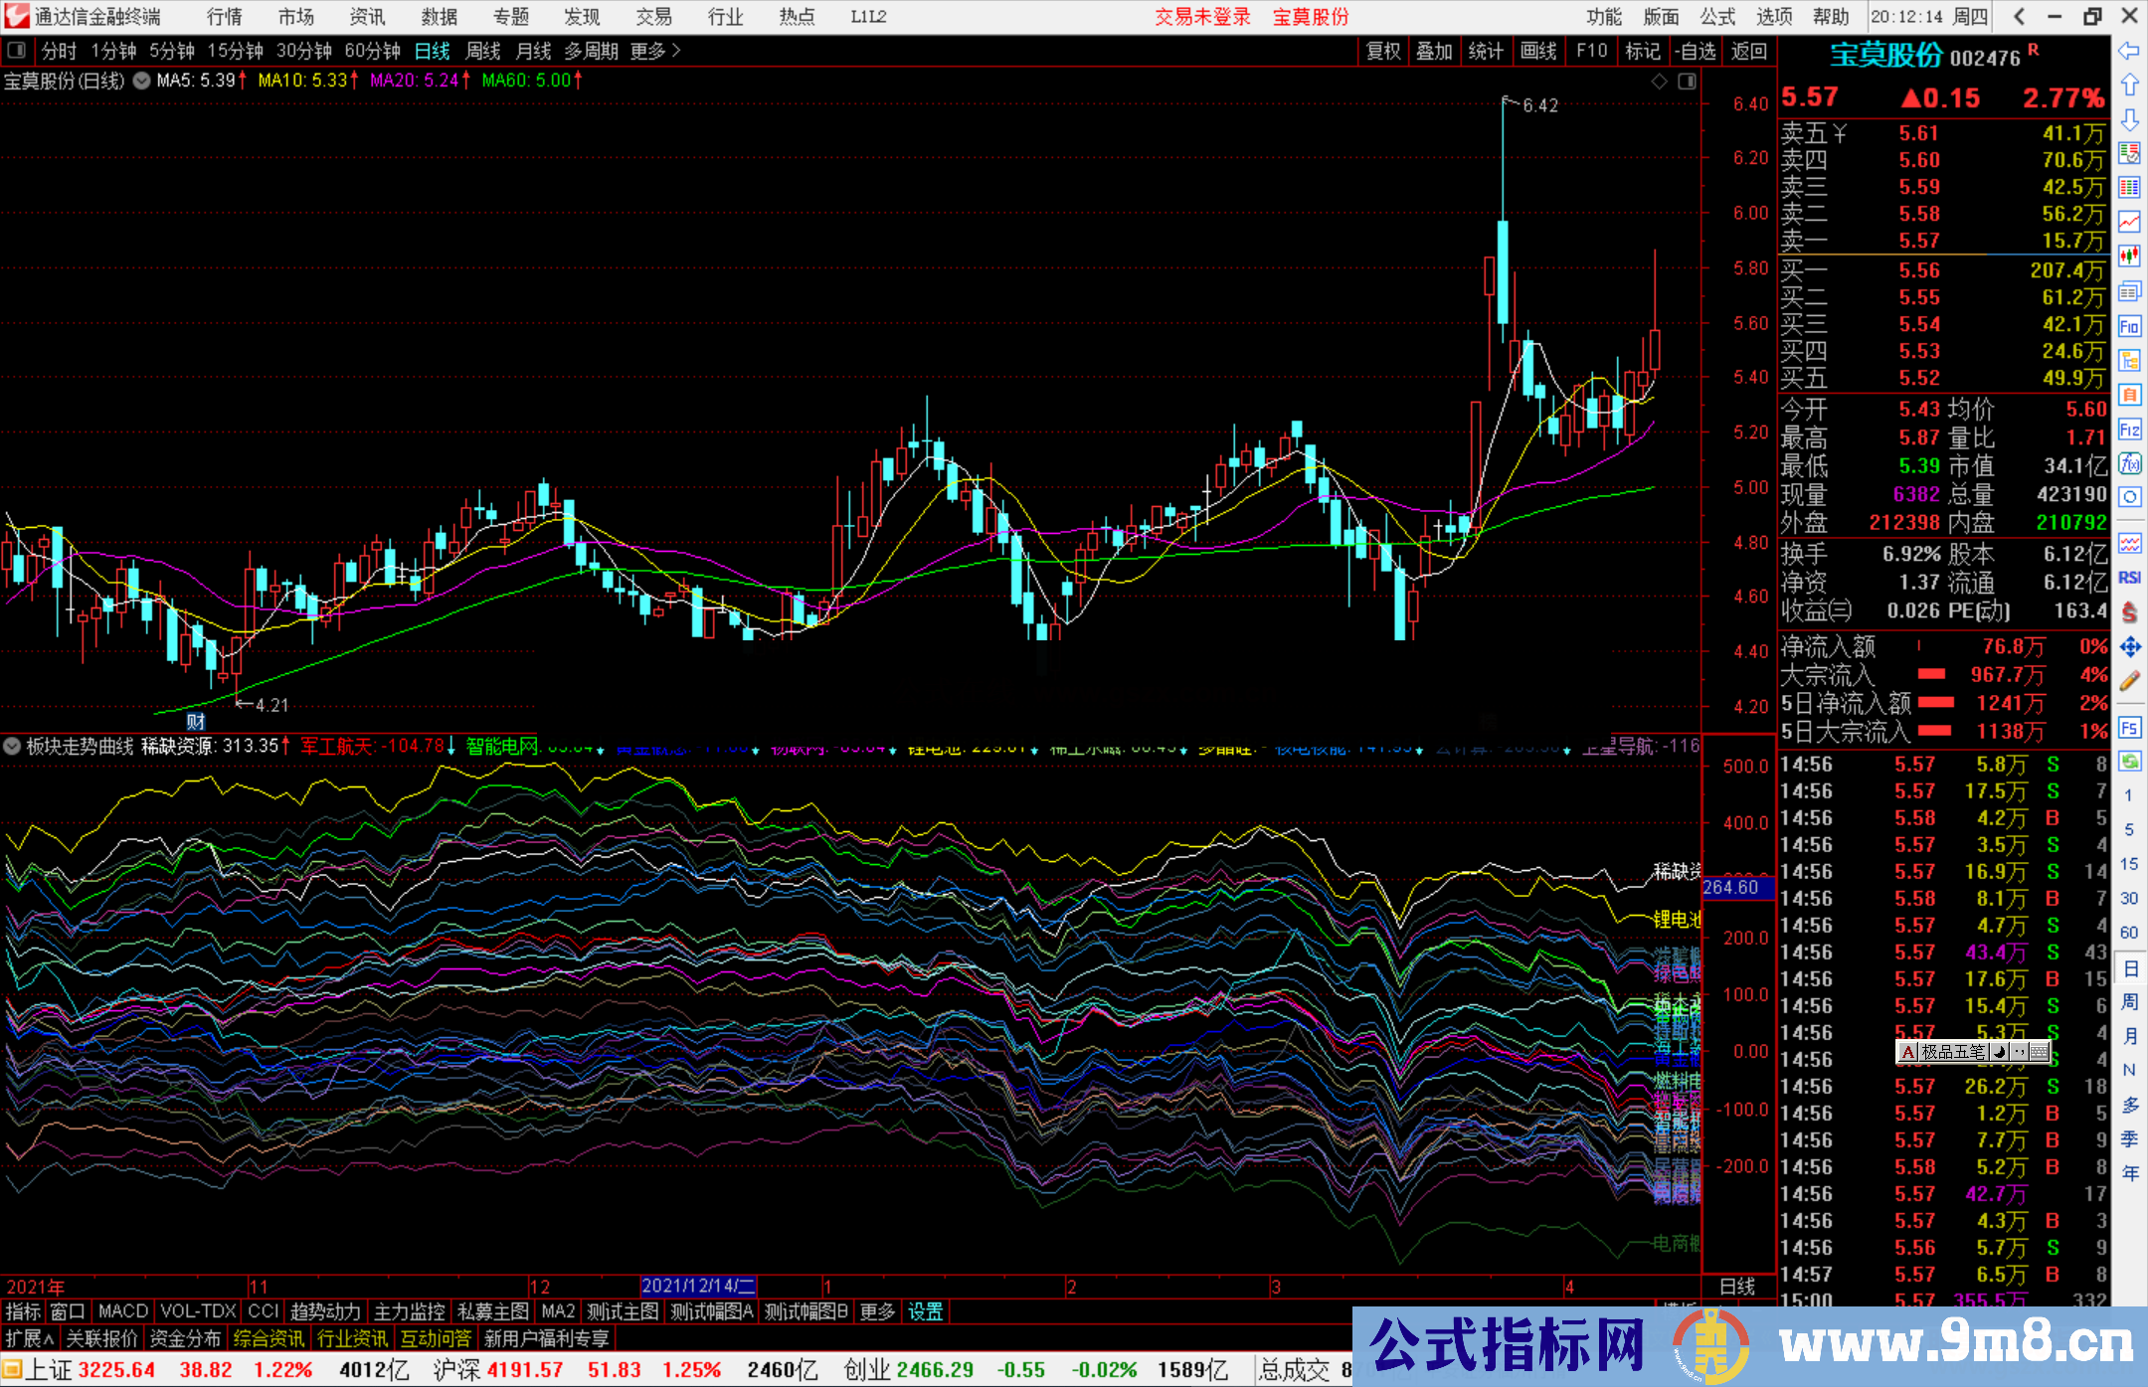Switch to the 15-minute period in the sidebar

click(2128, 864)
